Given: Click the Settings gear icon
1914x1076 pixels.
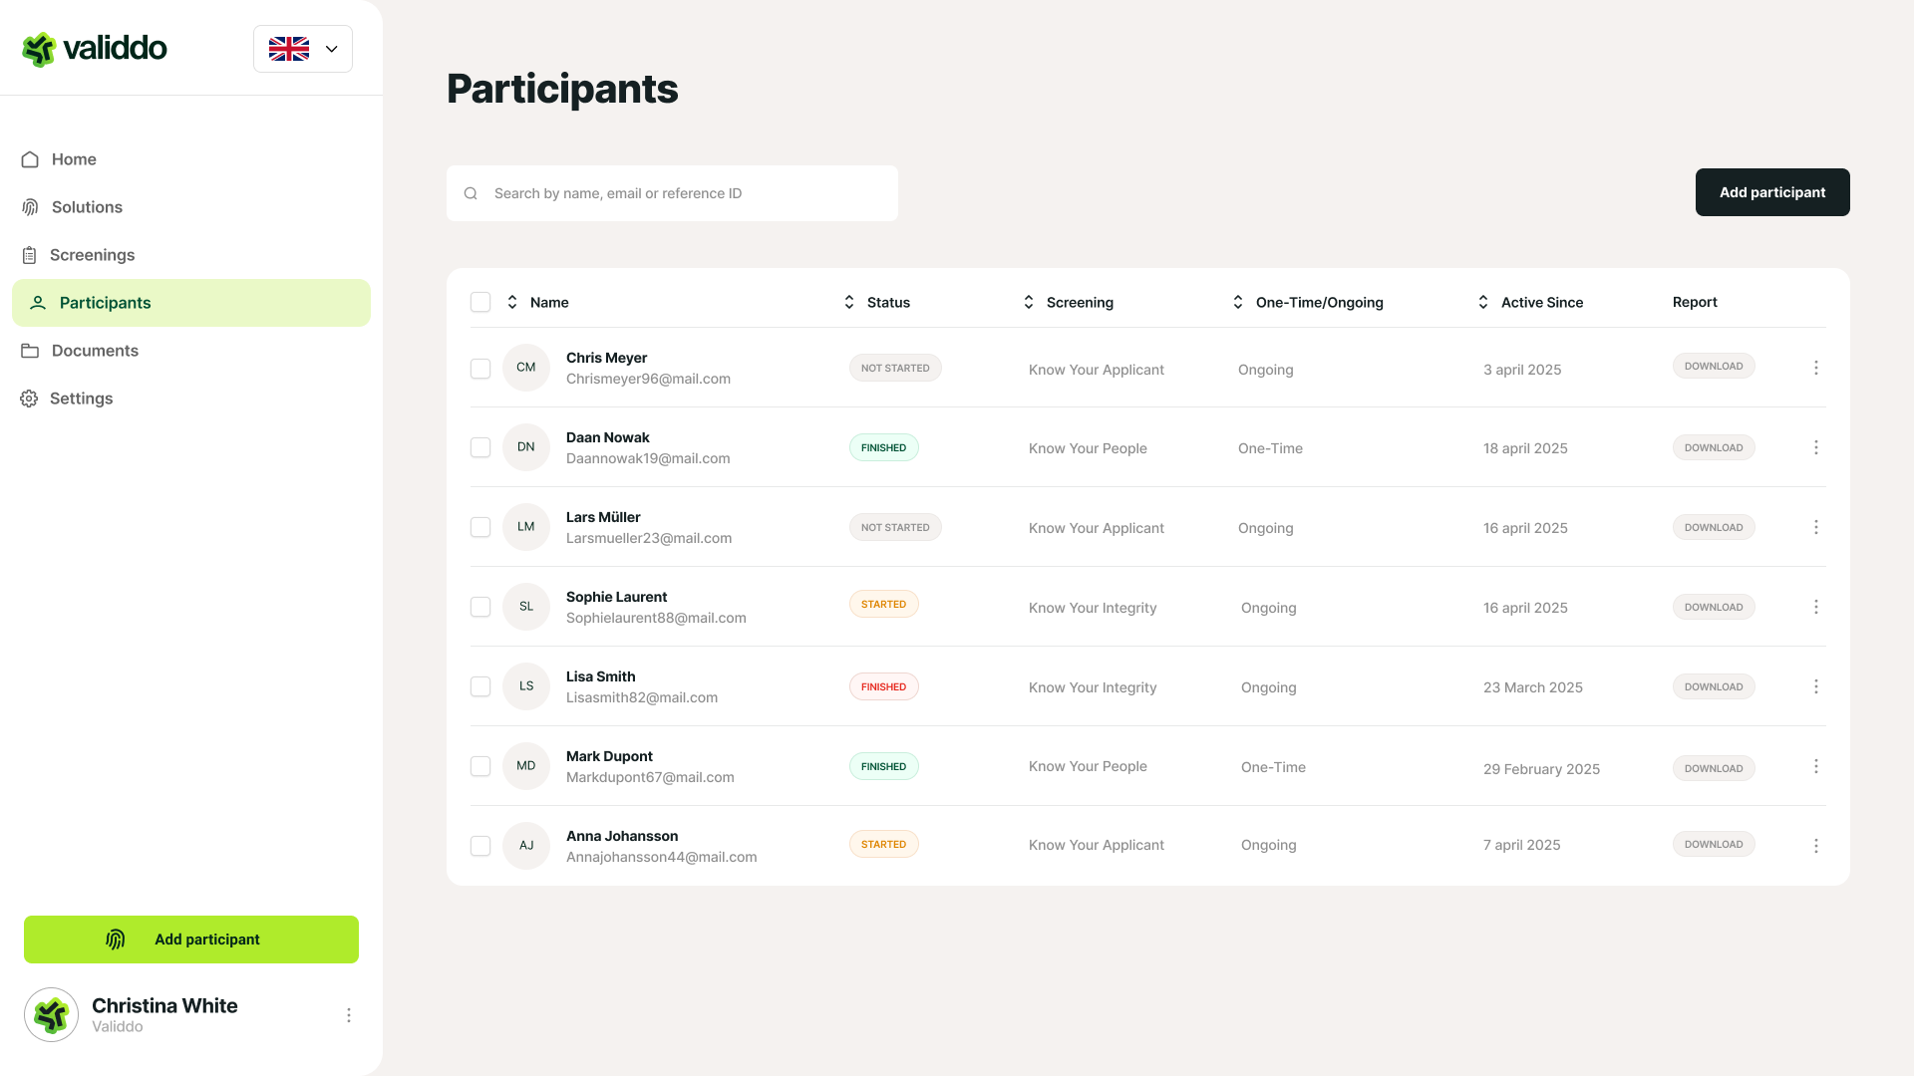Looking at the screenshot, I should pyautogui.click(x=30, y=399).
